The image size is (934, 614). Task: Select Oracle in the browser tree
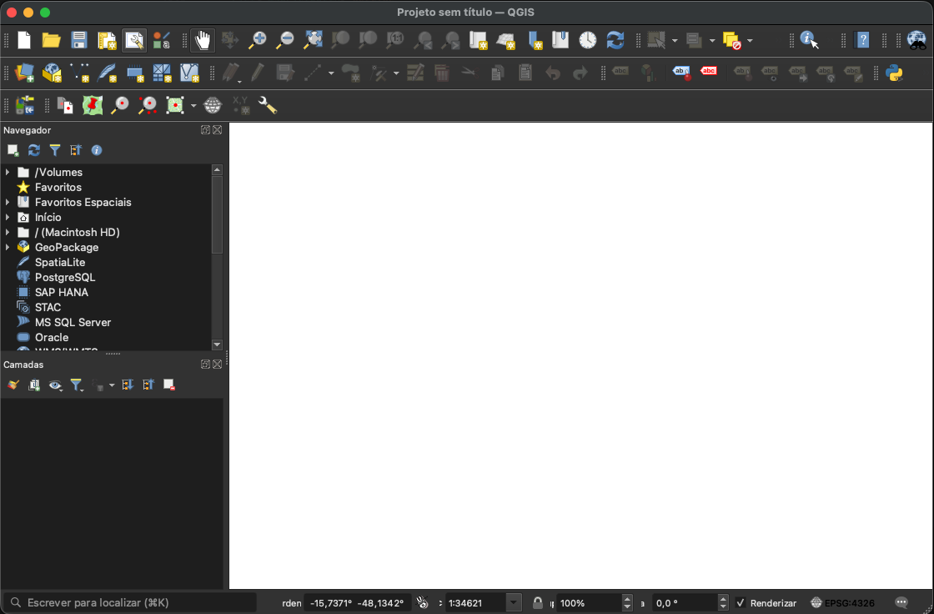tap(51, 337)
